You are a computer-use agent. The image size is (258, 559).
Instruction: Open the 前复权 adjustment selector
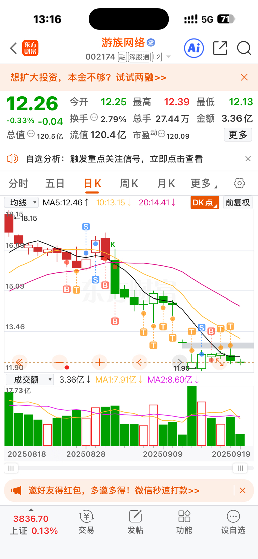[x=238, y=202]
